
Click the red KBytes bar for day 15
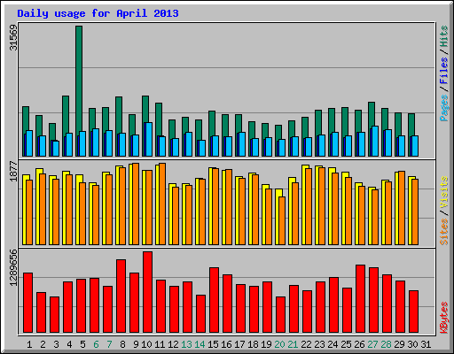click(214, 300)
